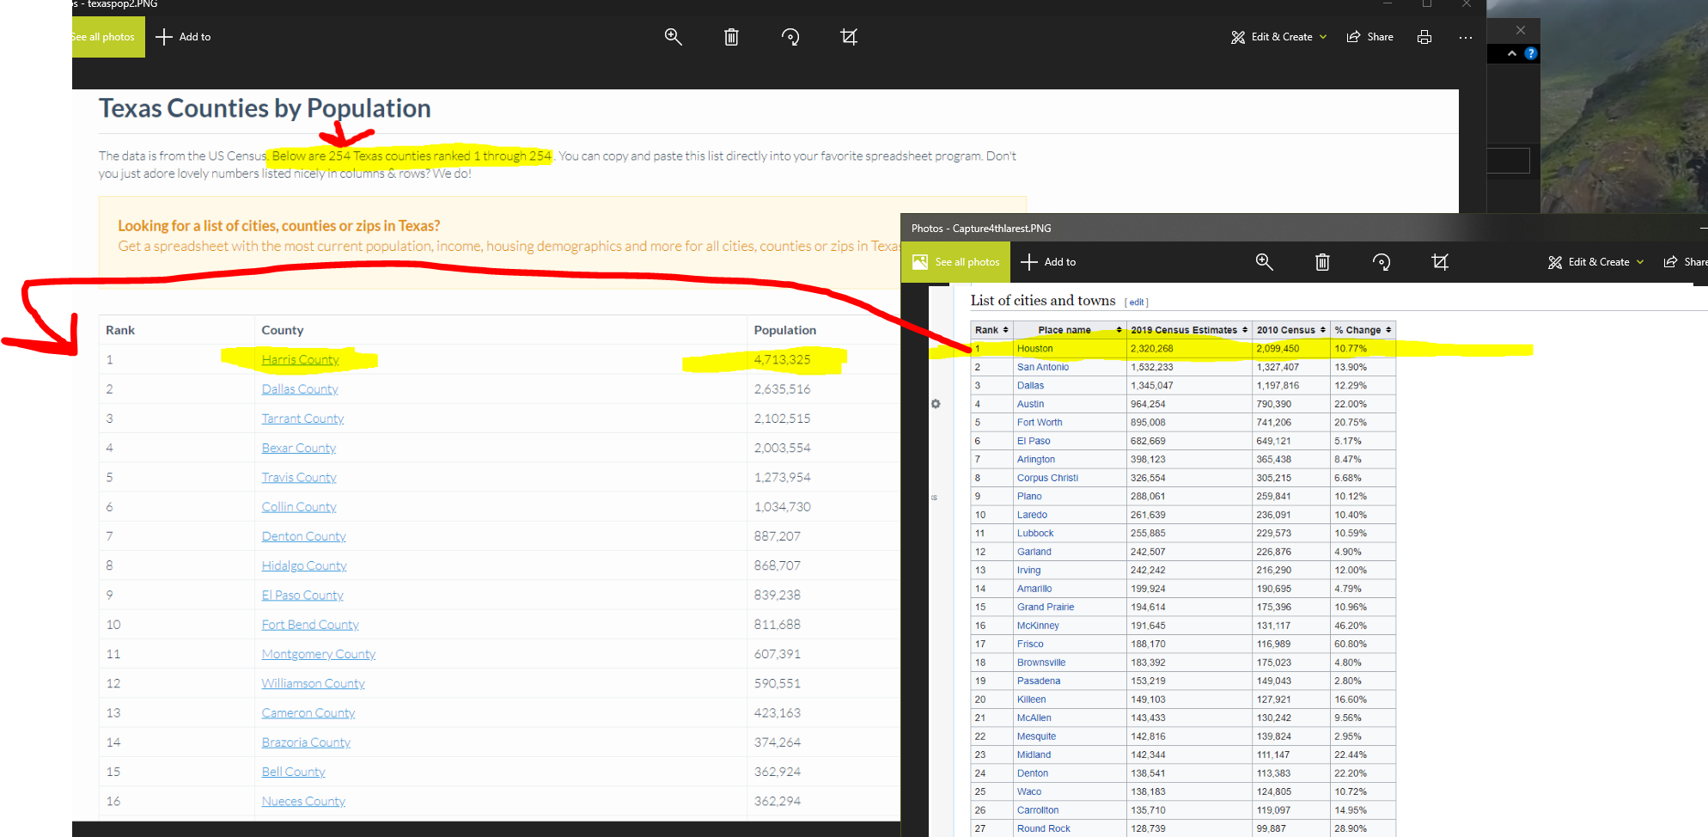Click Texas Counties by Population heading
The height and width of the screenshot is (837, 1708).
click(x=265, y=108)
